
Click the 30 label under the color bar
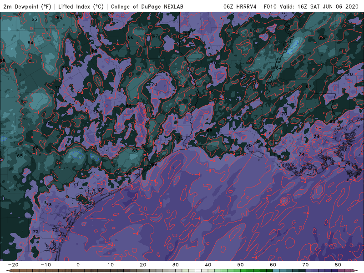[x=176, y=265]
